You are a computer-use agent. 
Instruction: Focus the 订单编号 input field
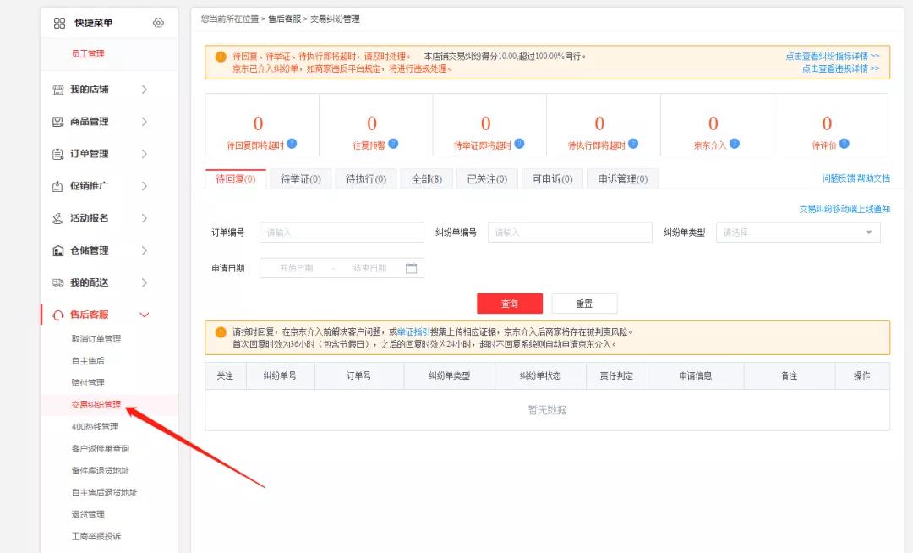342,233
